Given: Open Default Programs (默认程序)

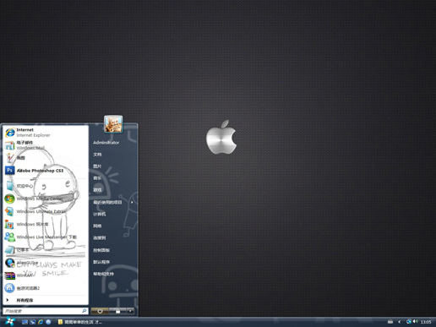Looking at the screenshot, I should [101, 262].
